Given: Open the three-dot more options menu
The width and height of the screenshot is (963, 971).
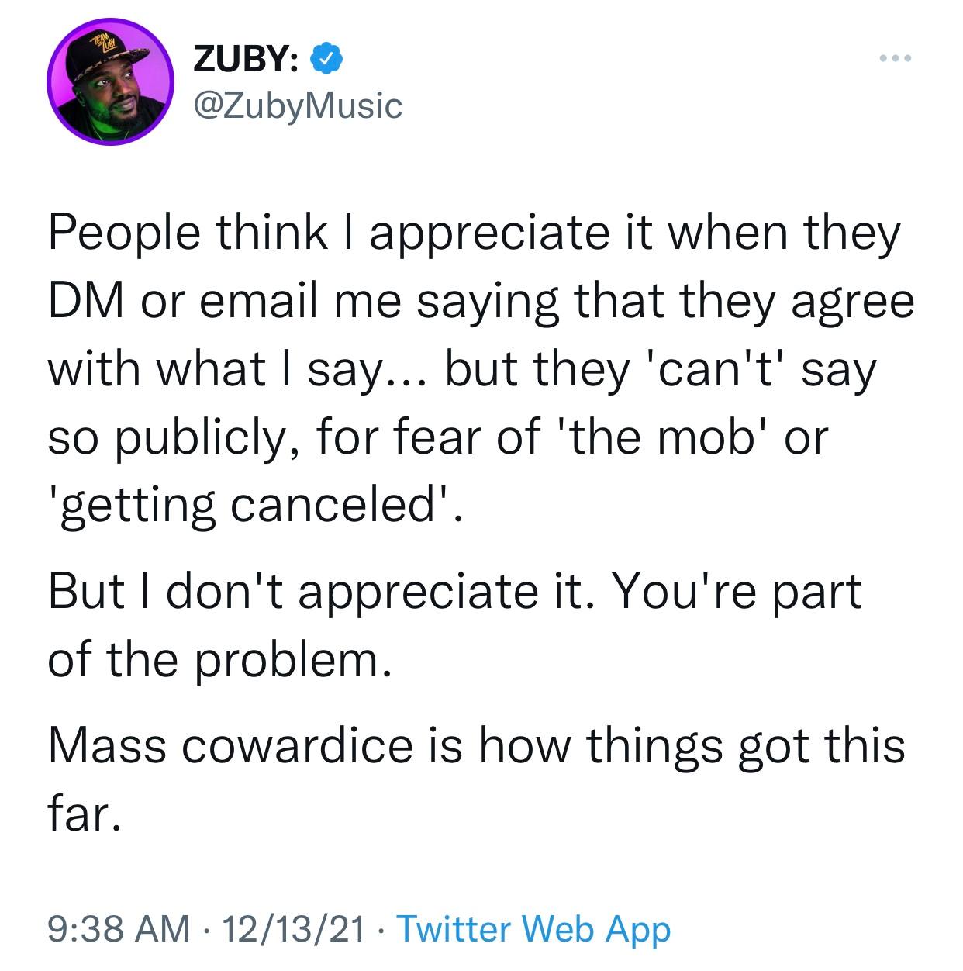Looking at the screenshot, I should (x=896, y=60).
